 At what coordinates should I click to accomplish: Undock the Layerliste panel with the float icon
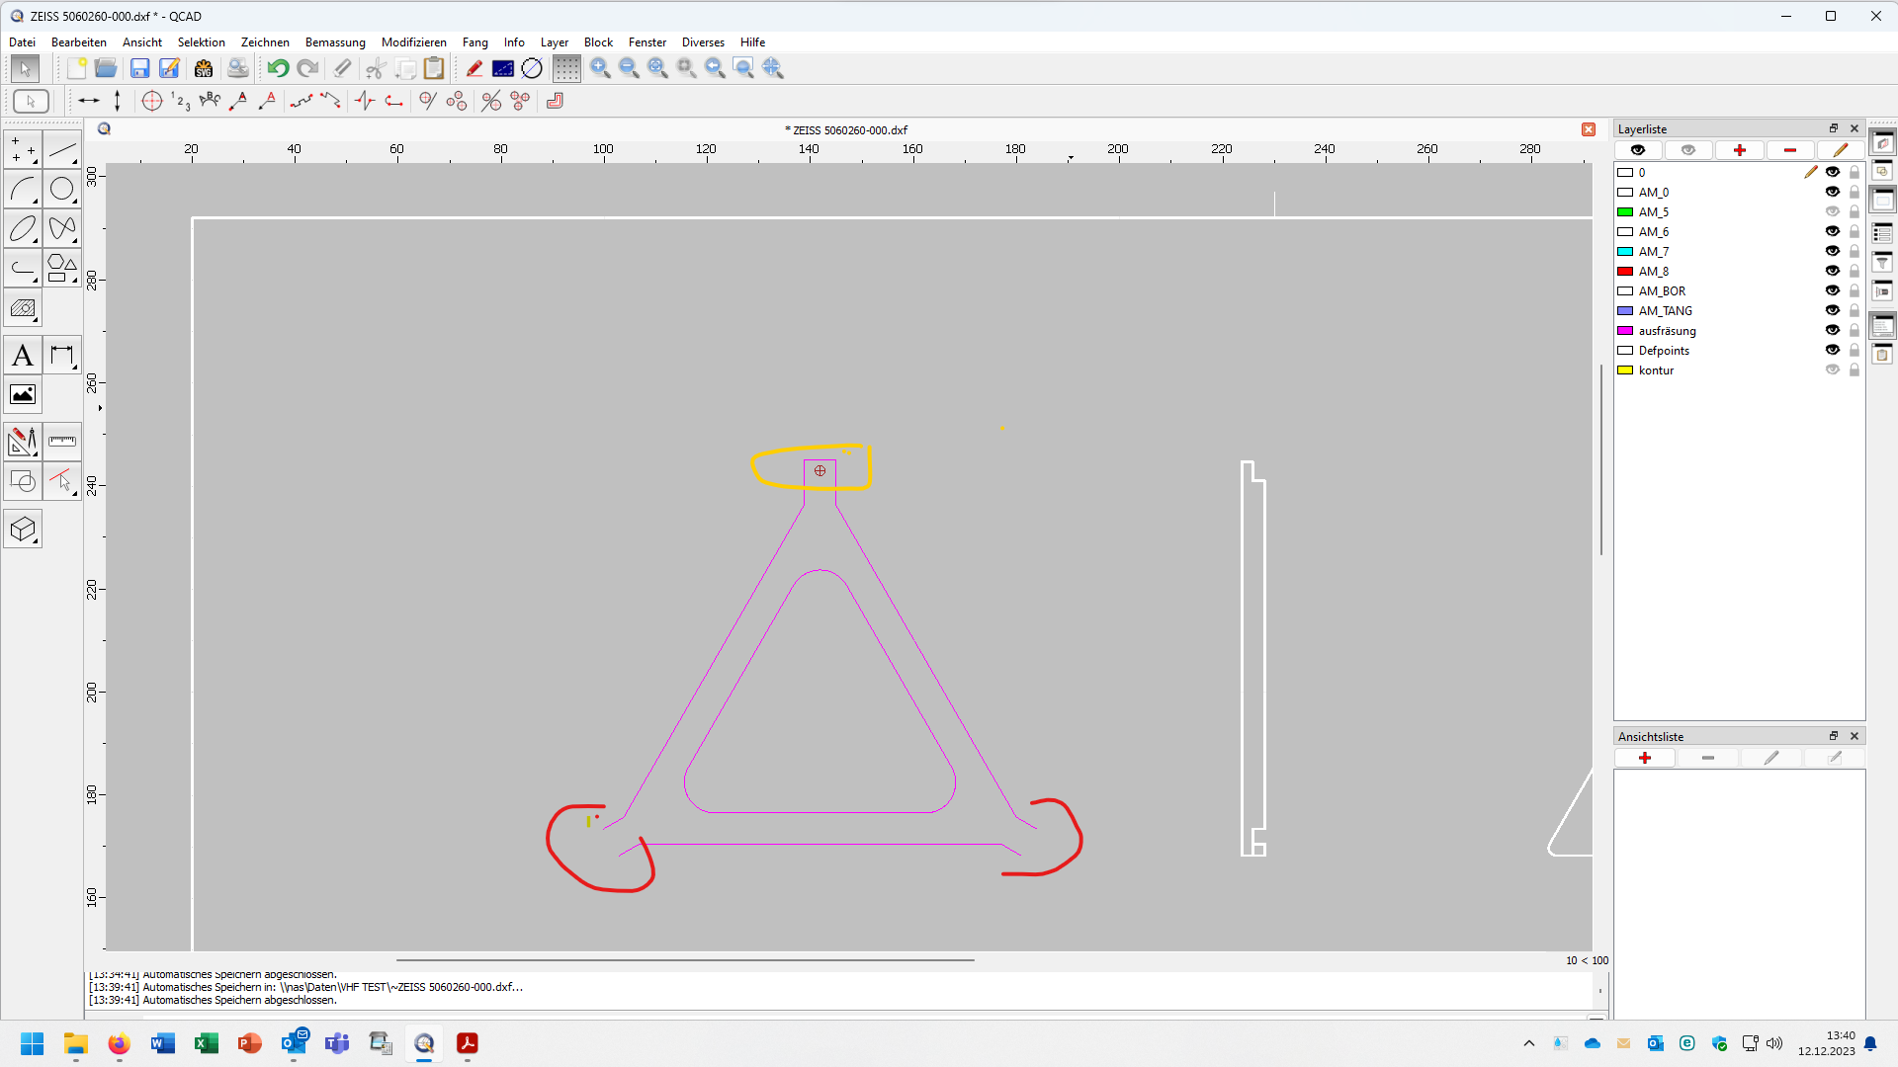click(x=1833, y=128)
